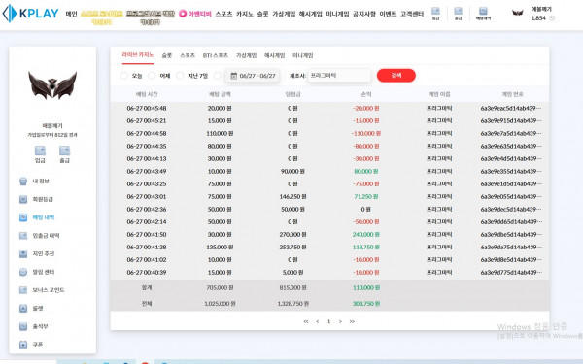Viewport: 583px width, 364px height.
Task: Open the 스포츠 top menu
Action: pyautogui.click(x=223, y=14)
